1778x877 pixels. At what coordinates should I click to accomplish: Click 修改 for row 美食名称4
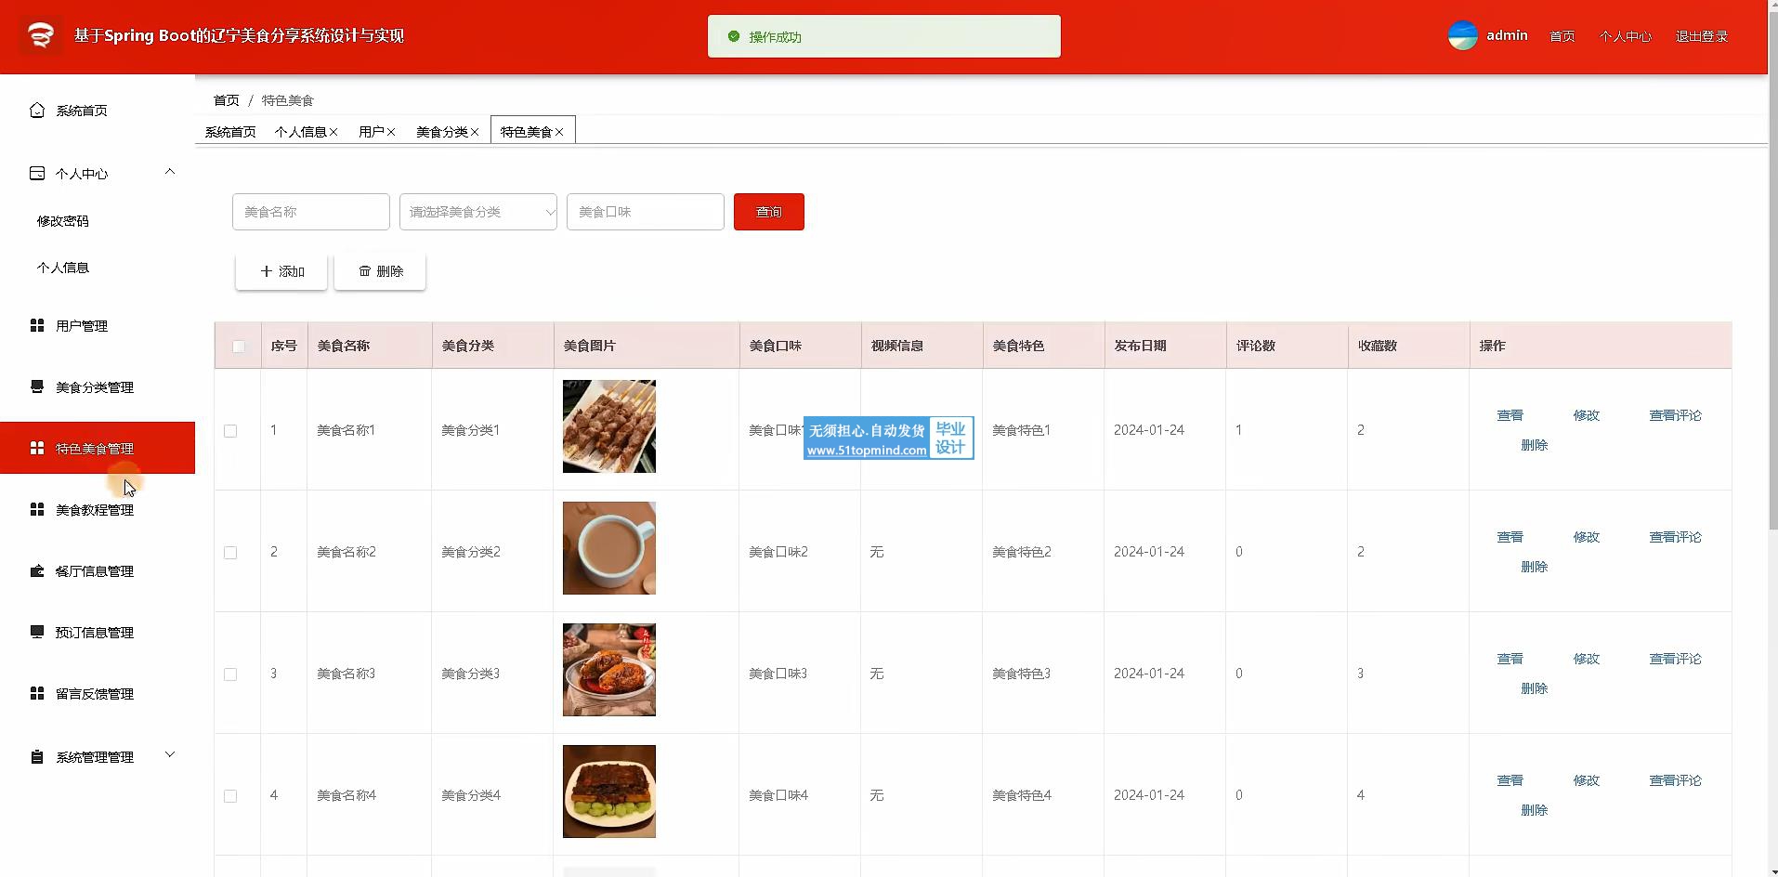pyautogui.click(x=1587, y=780)
